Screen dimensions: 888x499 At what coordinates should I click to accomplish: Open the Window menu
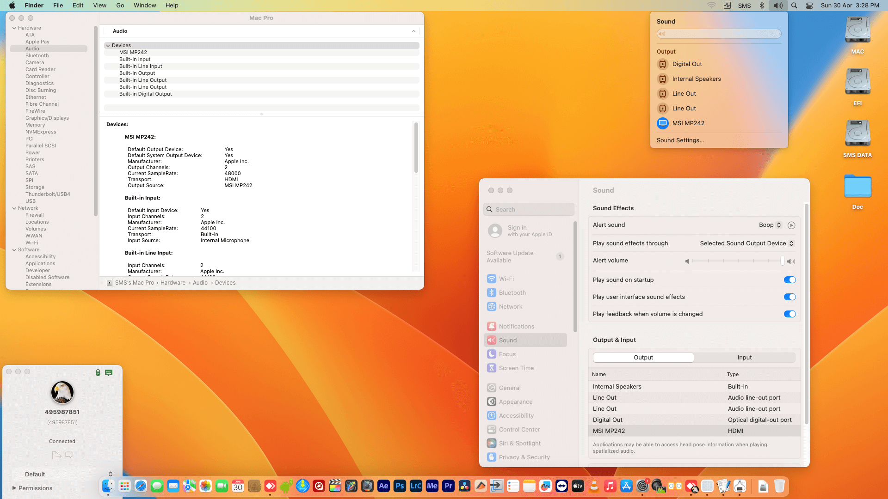145,6
